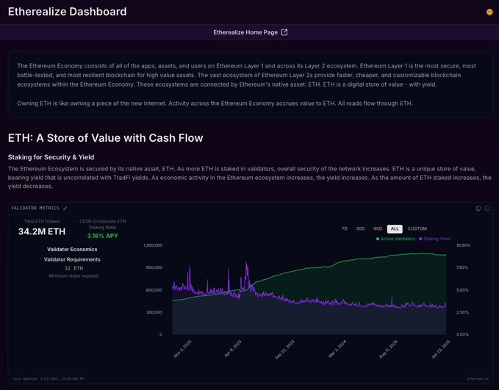Image resolution: width=499 pixels, height=390 pixels.
Task: Click the 3.16% APY value
Action: click(x=102, y=236)
